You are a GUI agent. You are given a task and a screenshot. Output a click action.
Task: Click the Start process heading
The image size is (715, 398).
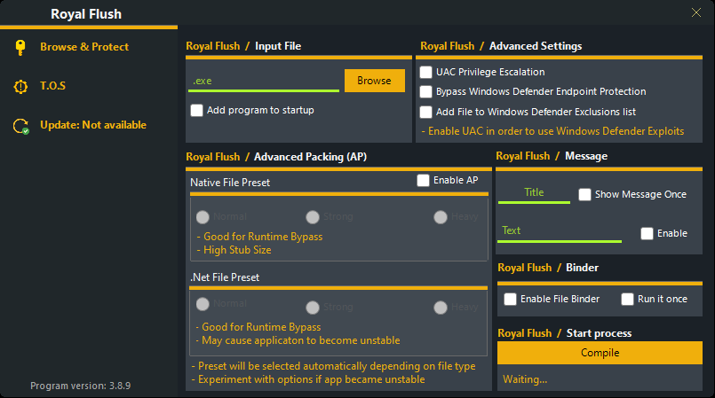click(x=599, y=333)
